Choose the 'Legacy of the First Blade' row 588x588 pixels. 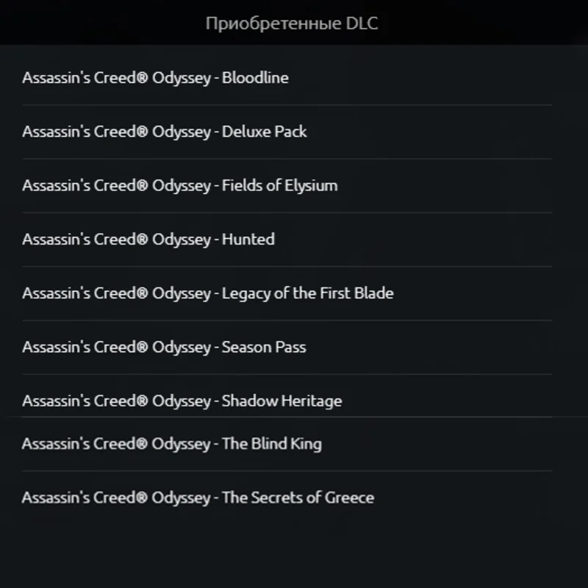[208, 293]
